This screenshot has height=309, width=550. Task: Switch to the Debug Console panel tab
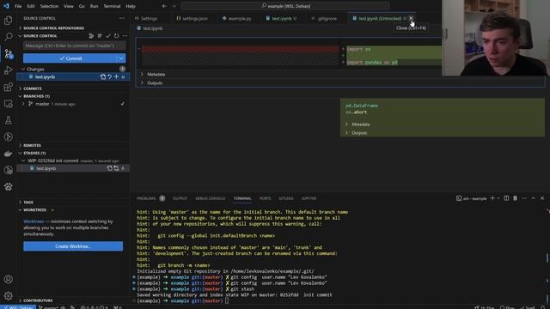[x=210, y=198]
